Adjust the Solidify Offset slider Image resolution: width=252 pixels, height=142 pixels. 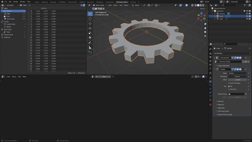click(x=237, y=80)
